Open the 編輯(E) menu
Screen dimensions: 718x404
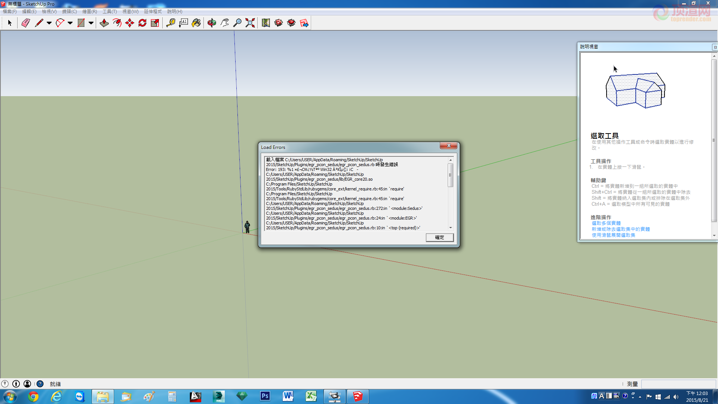point(30,12)
